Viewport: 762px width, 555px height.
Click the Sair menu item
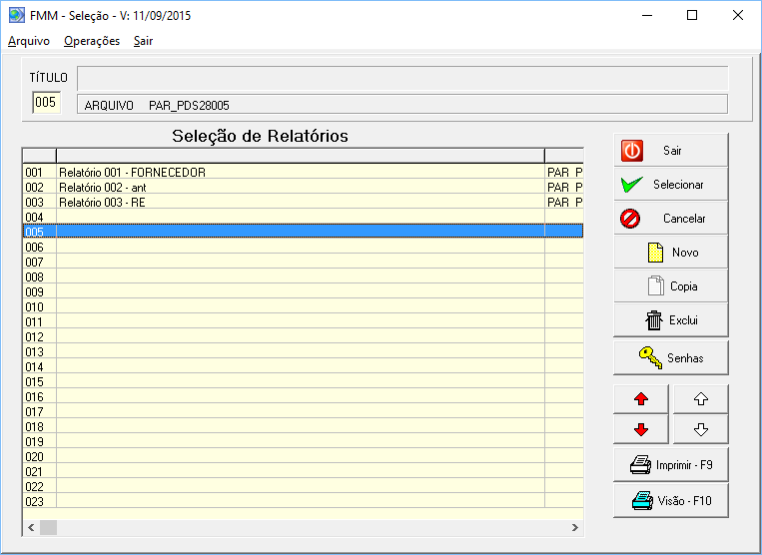(144, 41)
